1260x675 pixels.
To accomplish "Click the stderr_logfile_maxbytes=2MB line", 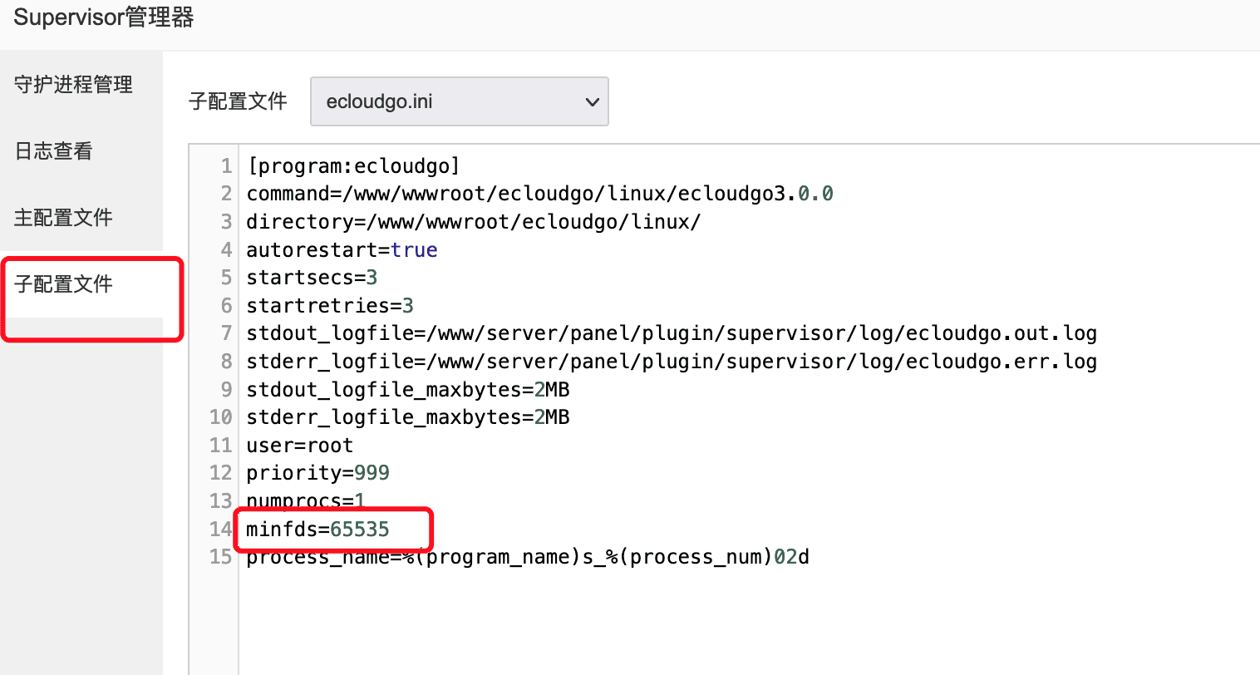I will point(407,417).
